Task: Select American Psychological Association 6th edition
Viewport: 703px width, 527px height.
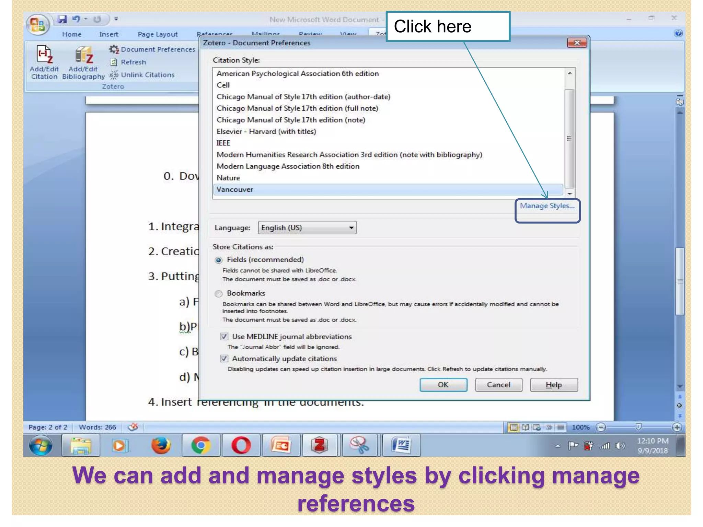Action: pos(388,73)
